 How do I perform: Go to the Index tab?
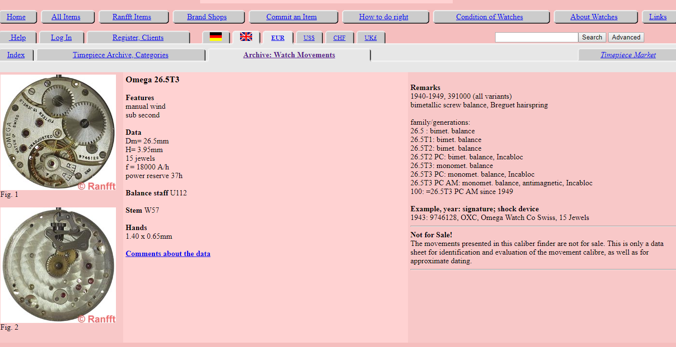pos(16,55)
